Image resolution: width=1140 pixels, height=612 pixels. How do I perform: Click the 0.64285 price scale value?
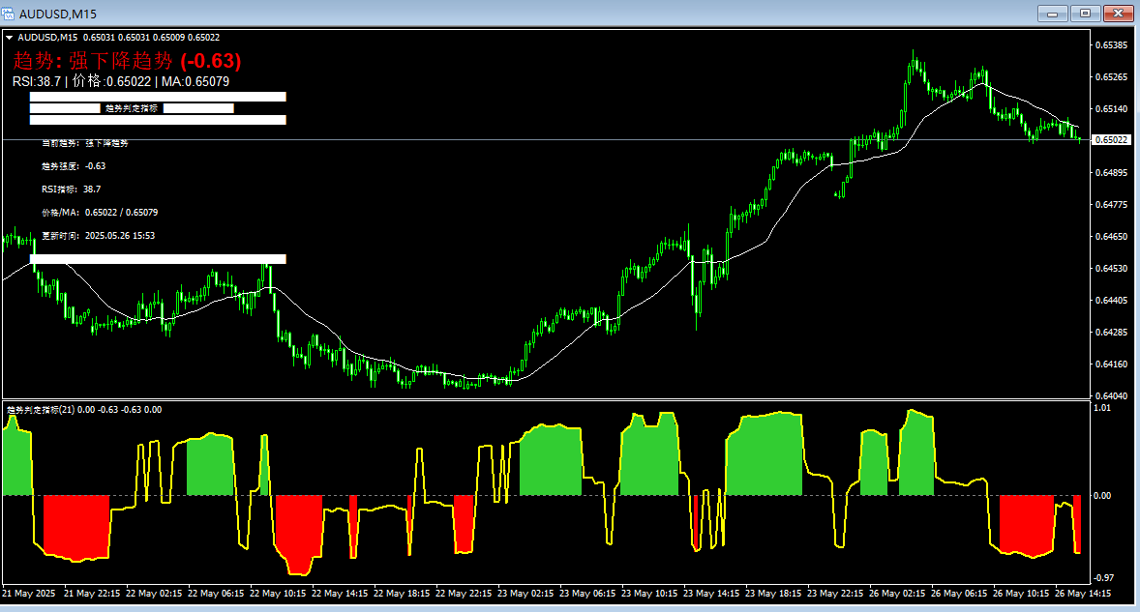[x=1111, y=333]
